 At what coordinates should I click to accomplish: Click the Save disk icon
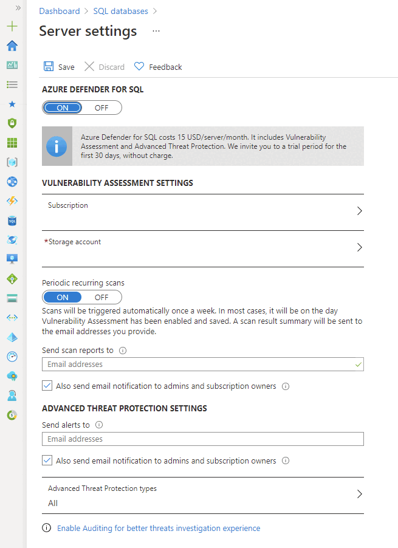(49, 66)
